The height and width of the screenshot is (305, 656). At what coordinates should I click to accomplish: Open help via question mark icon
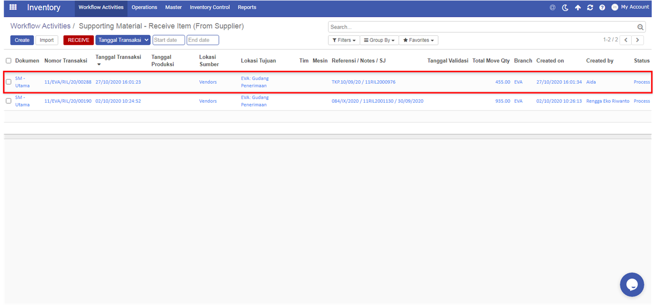coord(602,8)
